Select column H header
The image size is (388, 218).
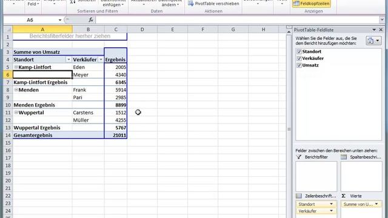(x=263, y=30)
